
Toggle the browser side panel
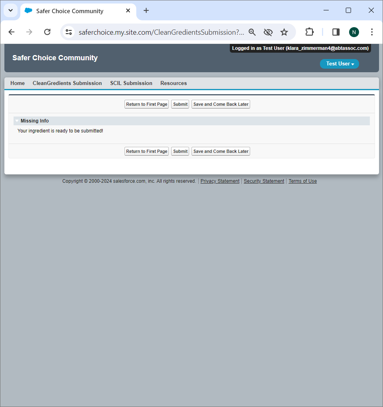point(336,32)
